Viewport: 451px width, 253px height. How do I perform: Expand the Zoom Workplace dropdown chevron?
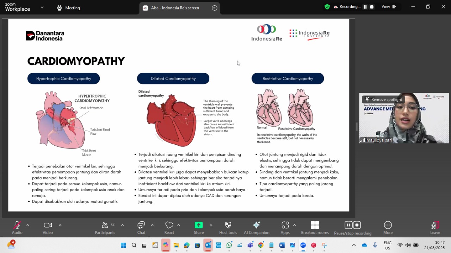[x=42, y=7]
